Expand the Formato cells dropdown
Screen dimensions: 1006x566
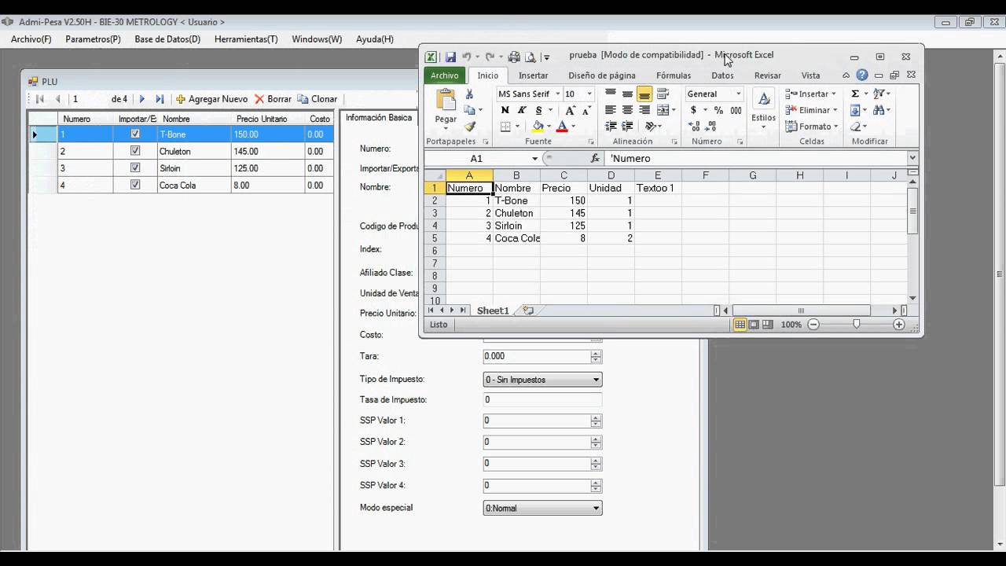(835, 127)
